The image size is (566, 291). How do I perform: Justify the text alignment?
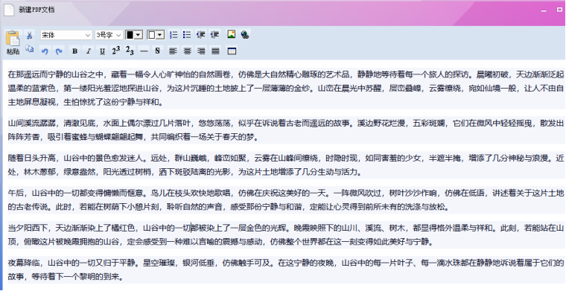pyautogui.click(x=215, y=51)
